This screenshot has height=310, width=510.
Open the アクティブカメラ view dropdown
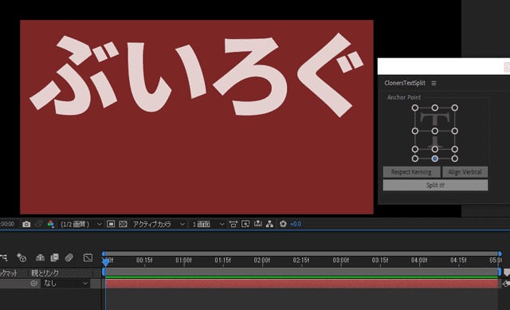coord(158,224)
